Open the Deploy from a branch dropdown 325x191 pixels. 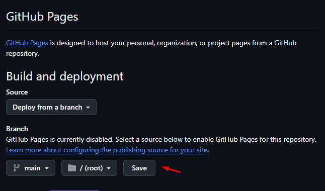coord(51,107)
